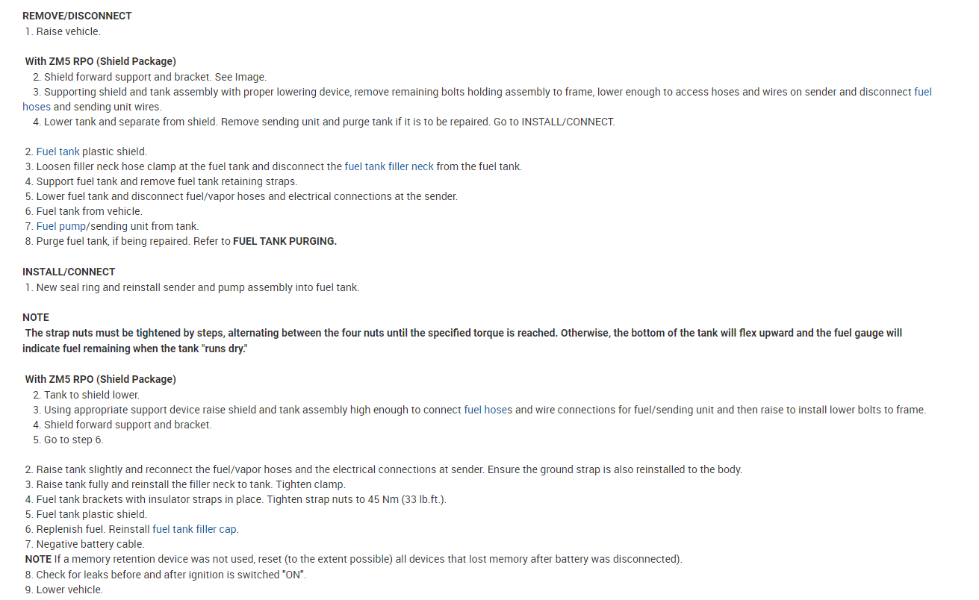Open the "fuel tank filler neck" link
The image size is (979, 600).
coord(388,166)
